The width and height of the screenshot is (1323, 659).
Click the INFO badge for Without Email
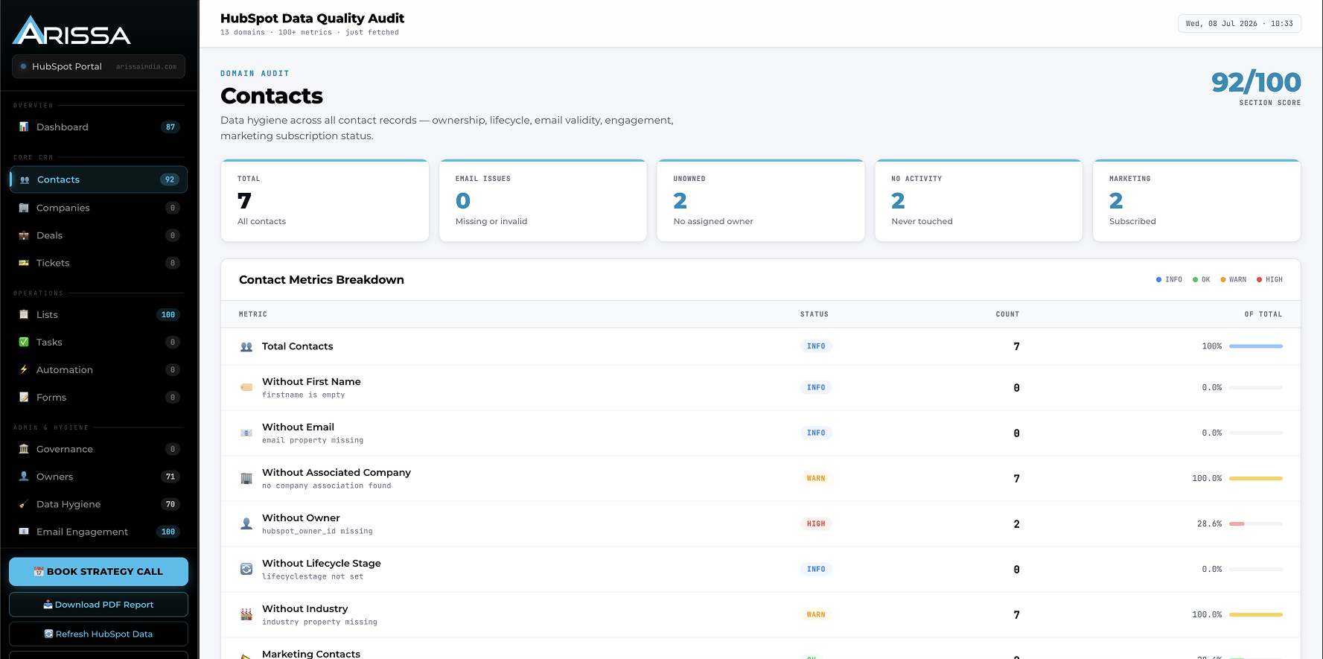pos(816,433)
